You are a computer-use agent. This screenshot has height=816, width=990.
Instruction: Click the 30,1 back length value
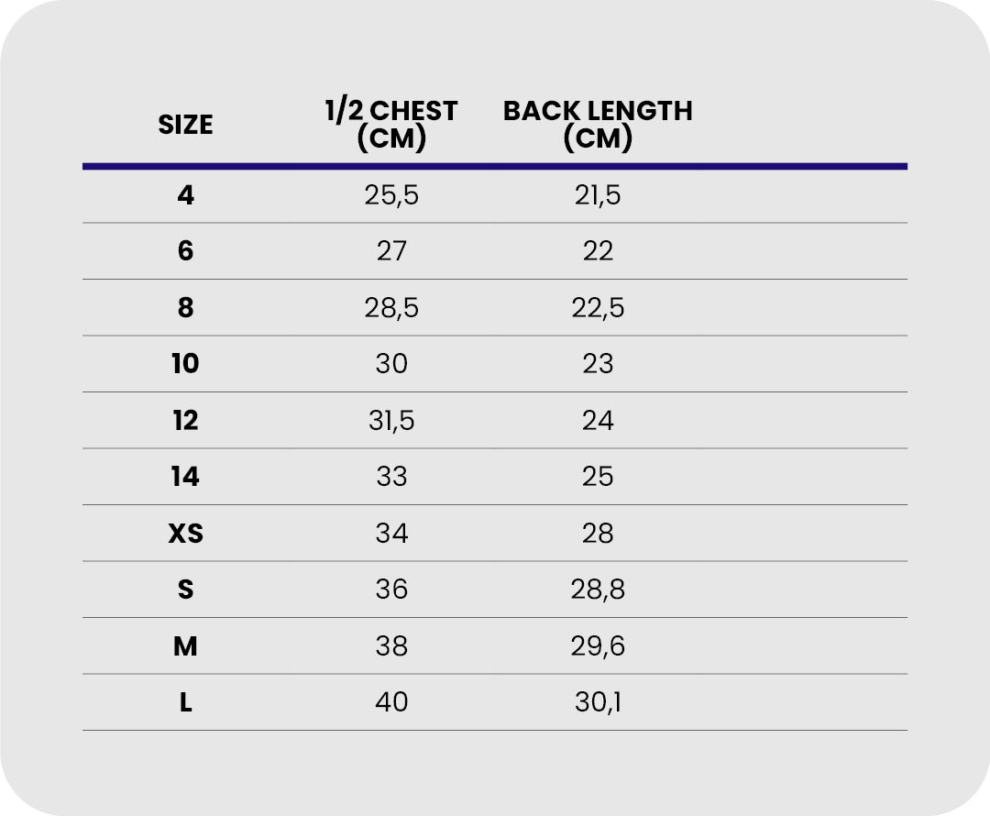click(x=598, y=703)
